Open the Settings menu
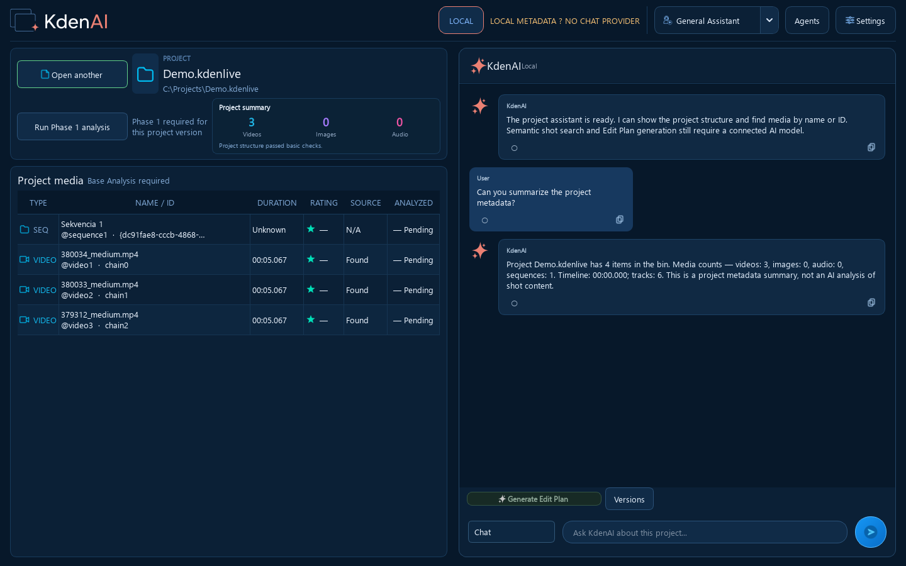The height and width of the screenshot is (566, 906). coord(865,20)
